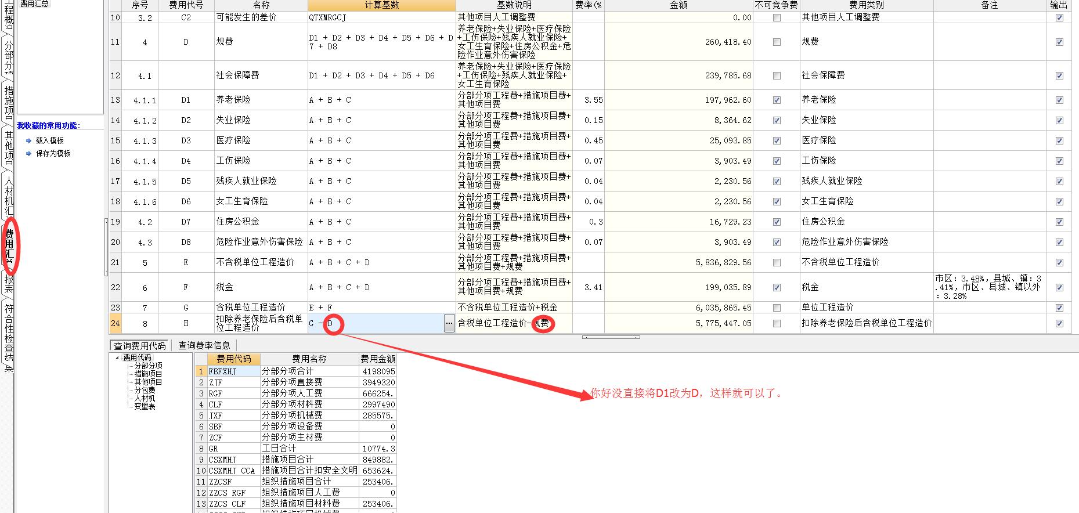Click the 费用汇总 label in top-left panel
The image size is (1079, 513).
coord(35,3)
